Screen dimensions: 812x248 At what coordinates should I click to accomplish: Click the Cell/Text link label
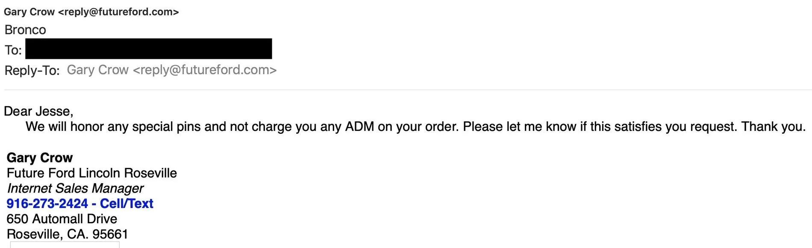[127, 204]
